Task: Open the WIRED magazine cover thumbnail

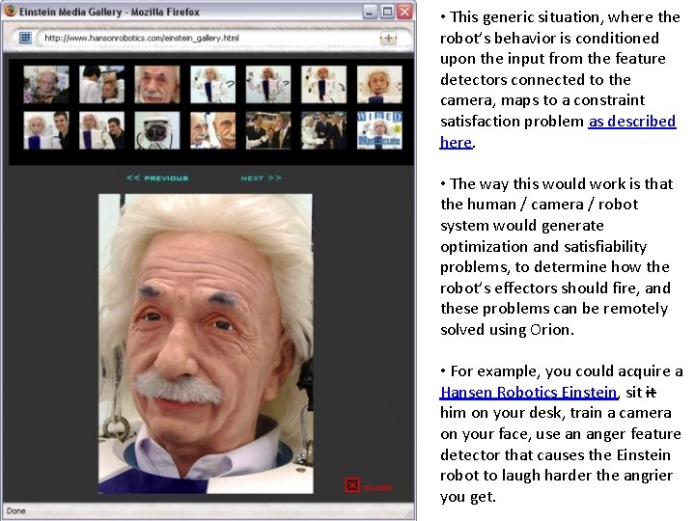Action: (379, 130)
